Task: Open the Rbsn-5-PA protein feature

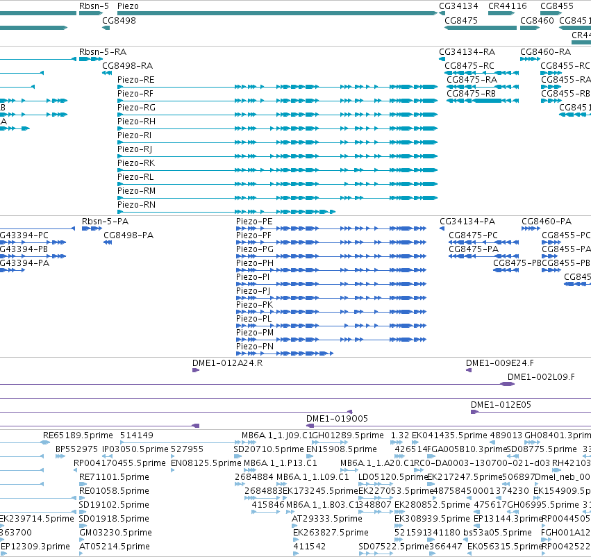Action: point(92,228)
